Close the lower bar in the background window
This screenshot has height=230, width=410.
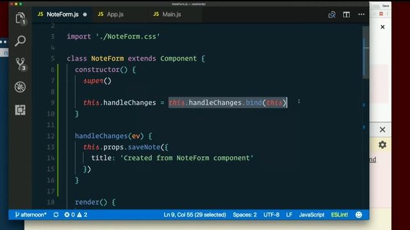tap(382, 130)
